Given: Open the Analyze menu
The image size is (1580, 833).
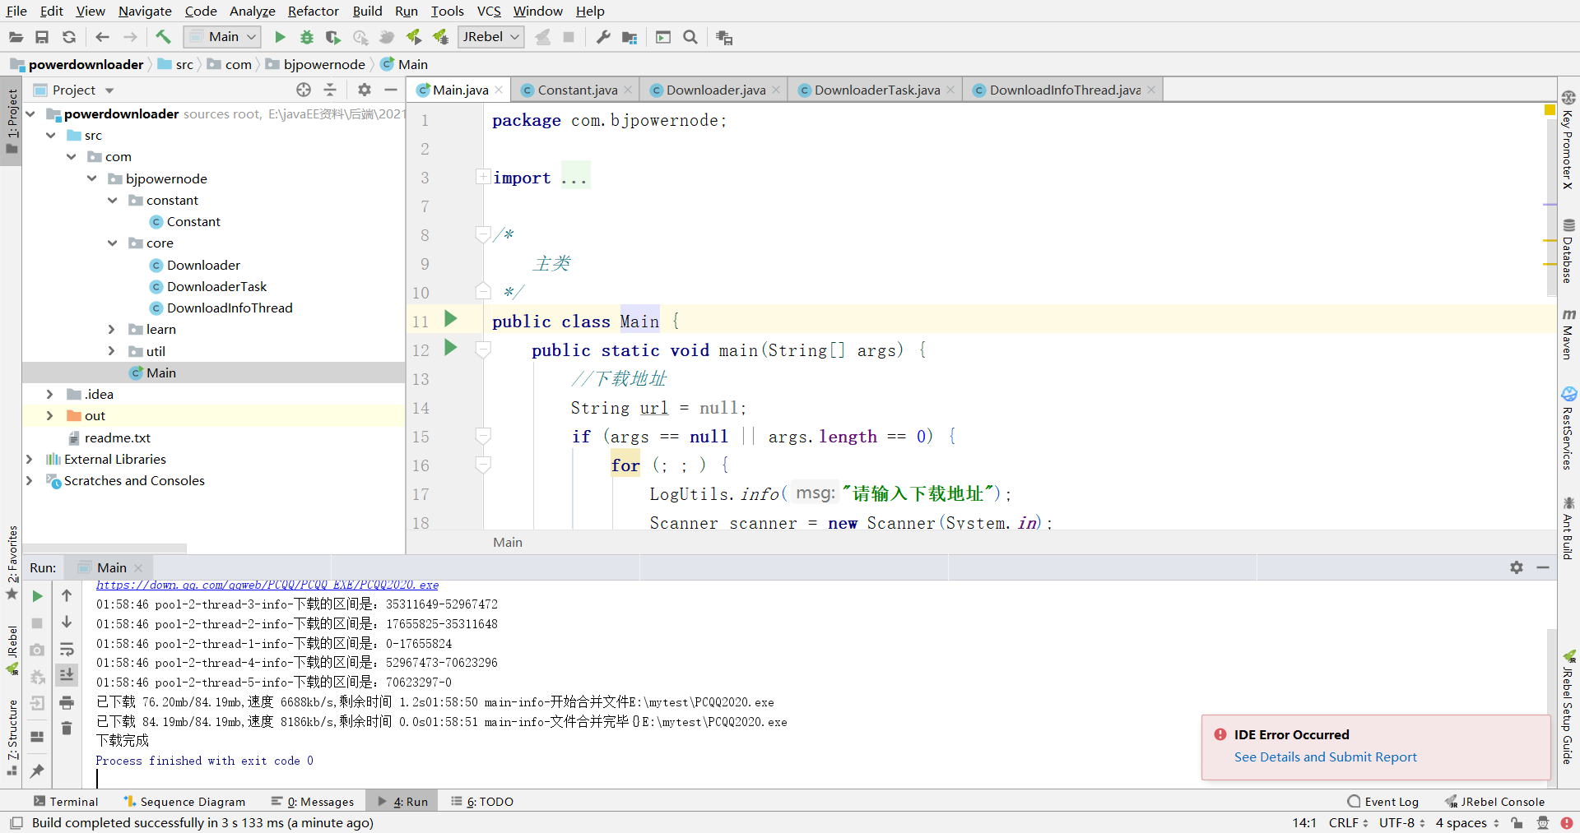Looking at the screenshot, I should pyautogui.click(x=252, y=11).
